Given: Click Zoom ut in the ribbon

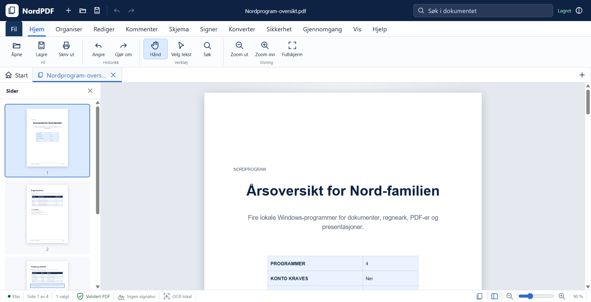Looking at the screenshot, I should pyautogui.click(x=239, y=49).
